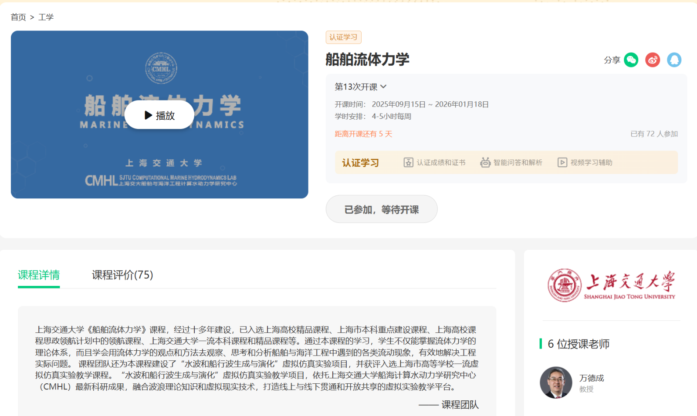Click the 课程团队 signature text

coord(460,405)
